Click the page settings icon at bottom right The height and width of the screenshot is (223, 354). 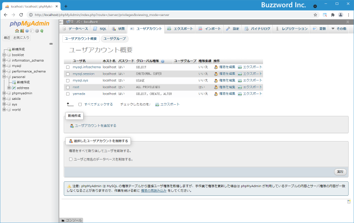(349, 201)
